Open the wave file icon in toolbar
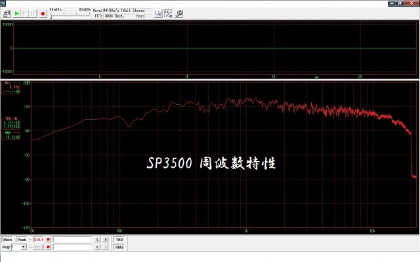Viewport: 420px width, 262px height. (x=7, y=14)
